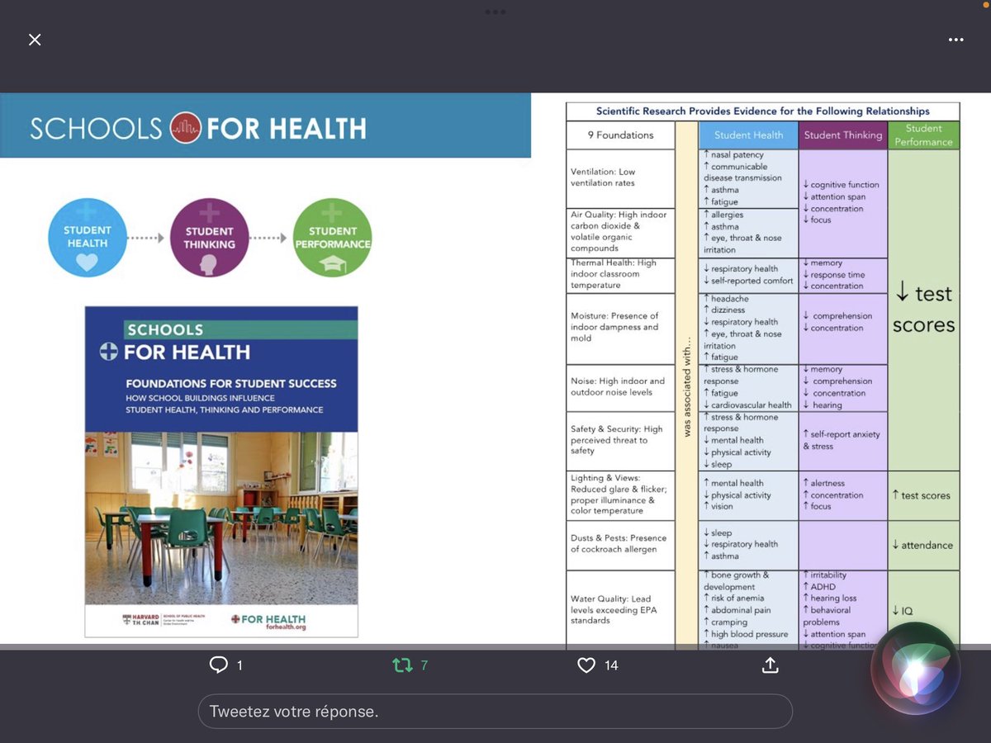The height and width of the screenshot is (743, 991).
Task: Tap the 'vision' entry
Action: tap(718, 507)
